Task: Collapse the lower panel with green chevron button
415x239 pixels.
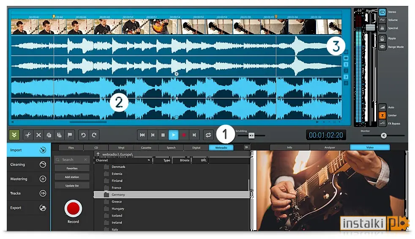Action: (x=14, y=135)
